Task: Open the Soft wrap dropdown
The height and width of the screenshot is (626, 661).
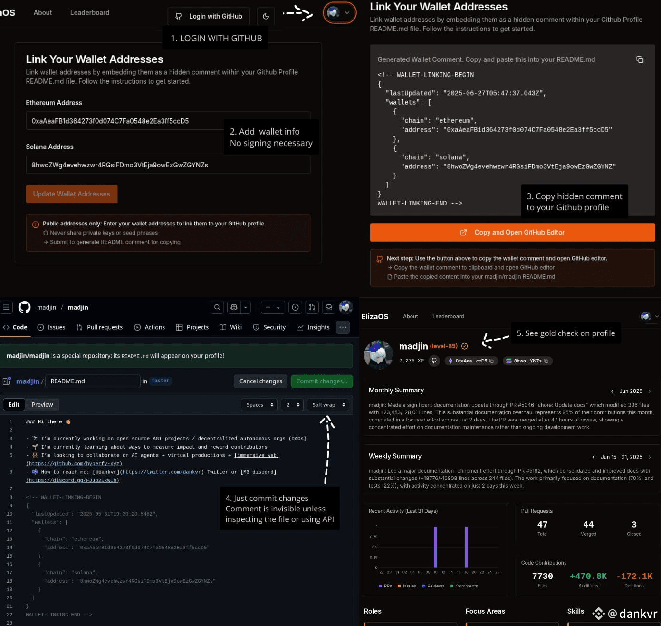Action: 328,405
